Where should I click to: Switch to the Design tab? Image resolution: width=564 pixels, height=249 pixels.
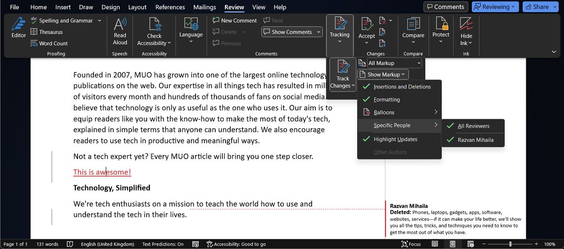pos(110,7)
